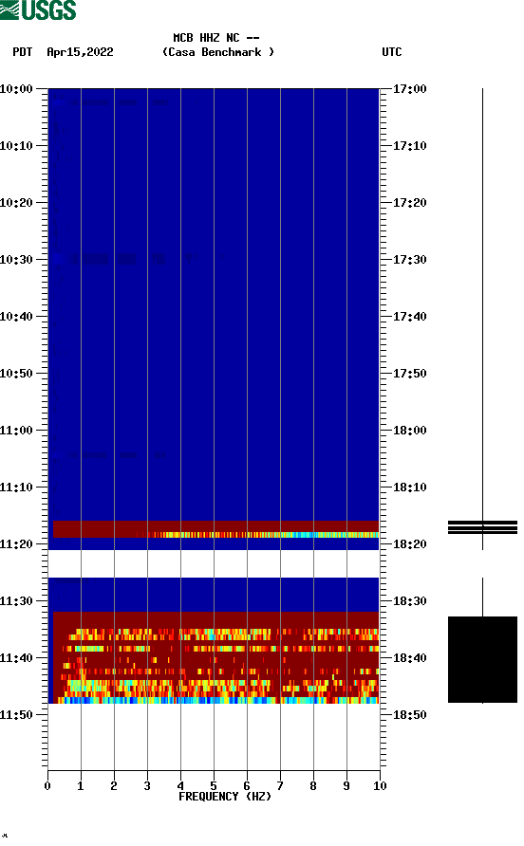Click the '18:00' UTC time label
The image size is (524, 846).
(x=409, y=430)
